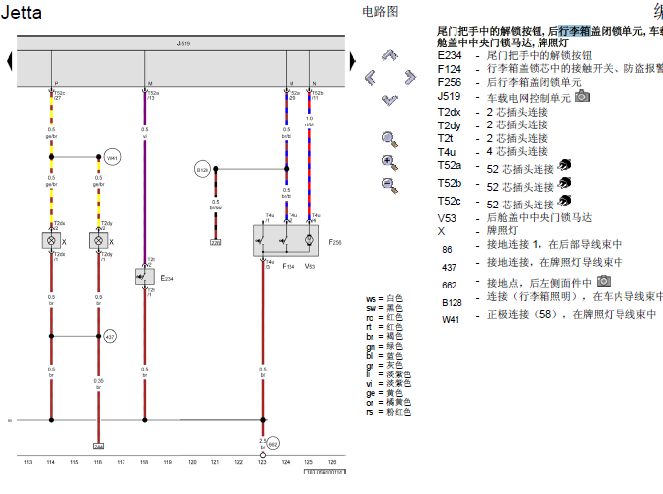The height and width of the screenshot is (494, 663).
Task: Click the plain magnifier reset-zoom icon
Action: (390, 140)
